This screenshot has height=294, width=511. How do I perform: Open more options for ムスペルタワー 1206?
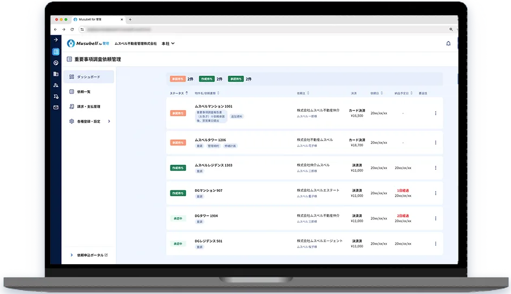435,143
